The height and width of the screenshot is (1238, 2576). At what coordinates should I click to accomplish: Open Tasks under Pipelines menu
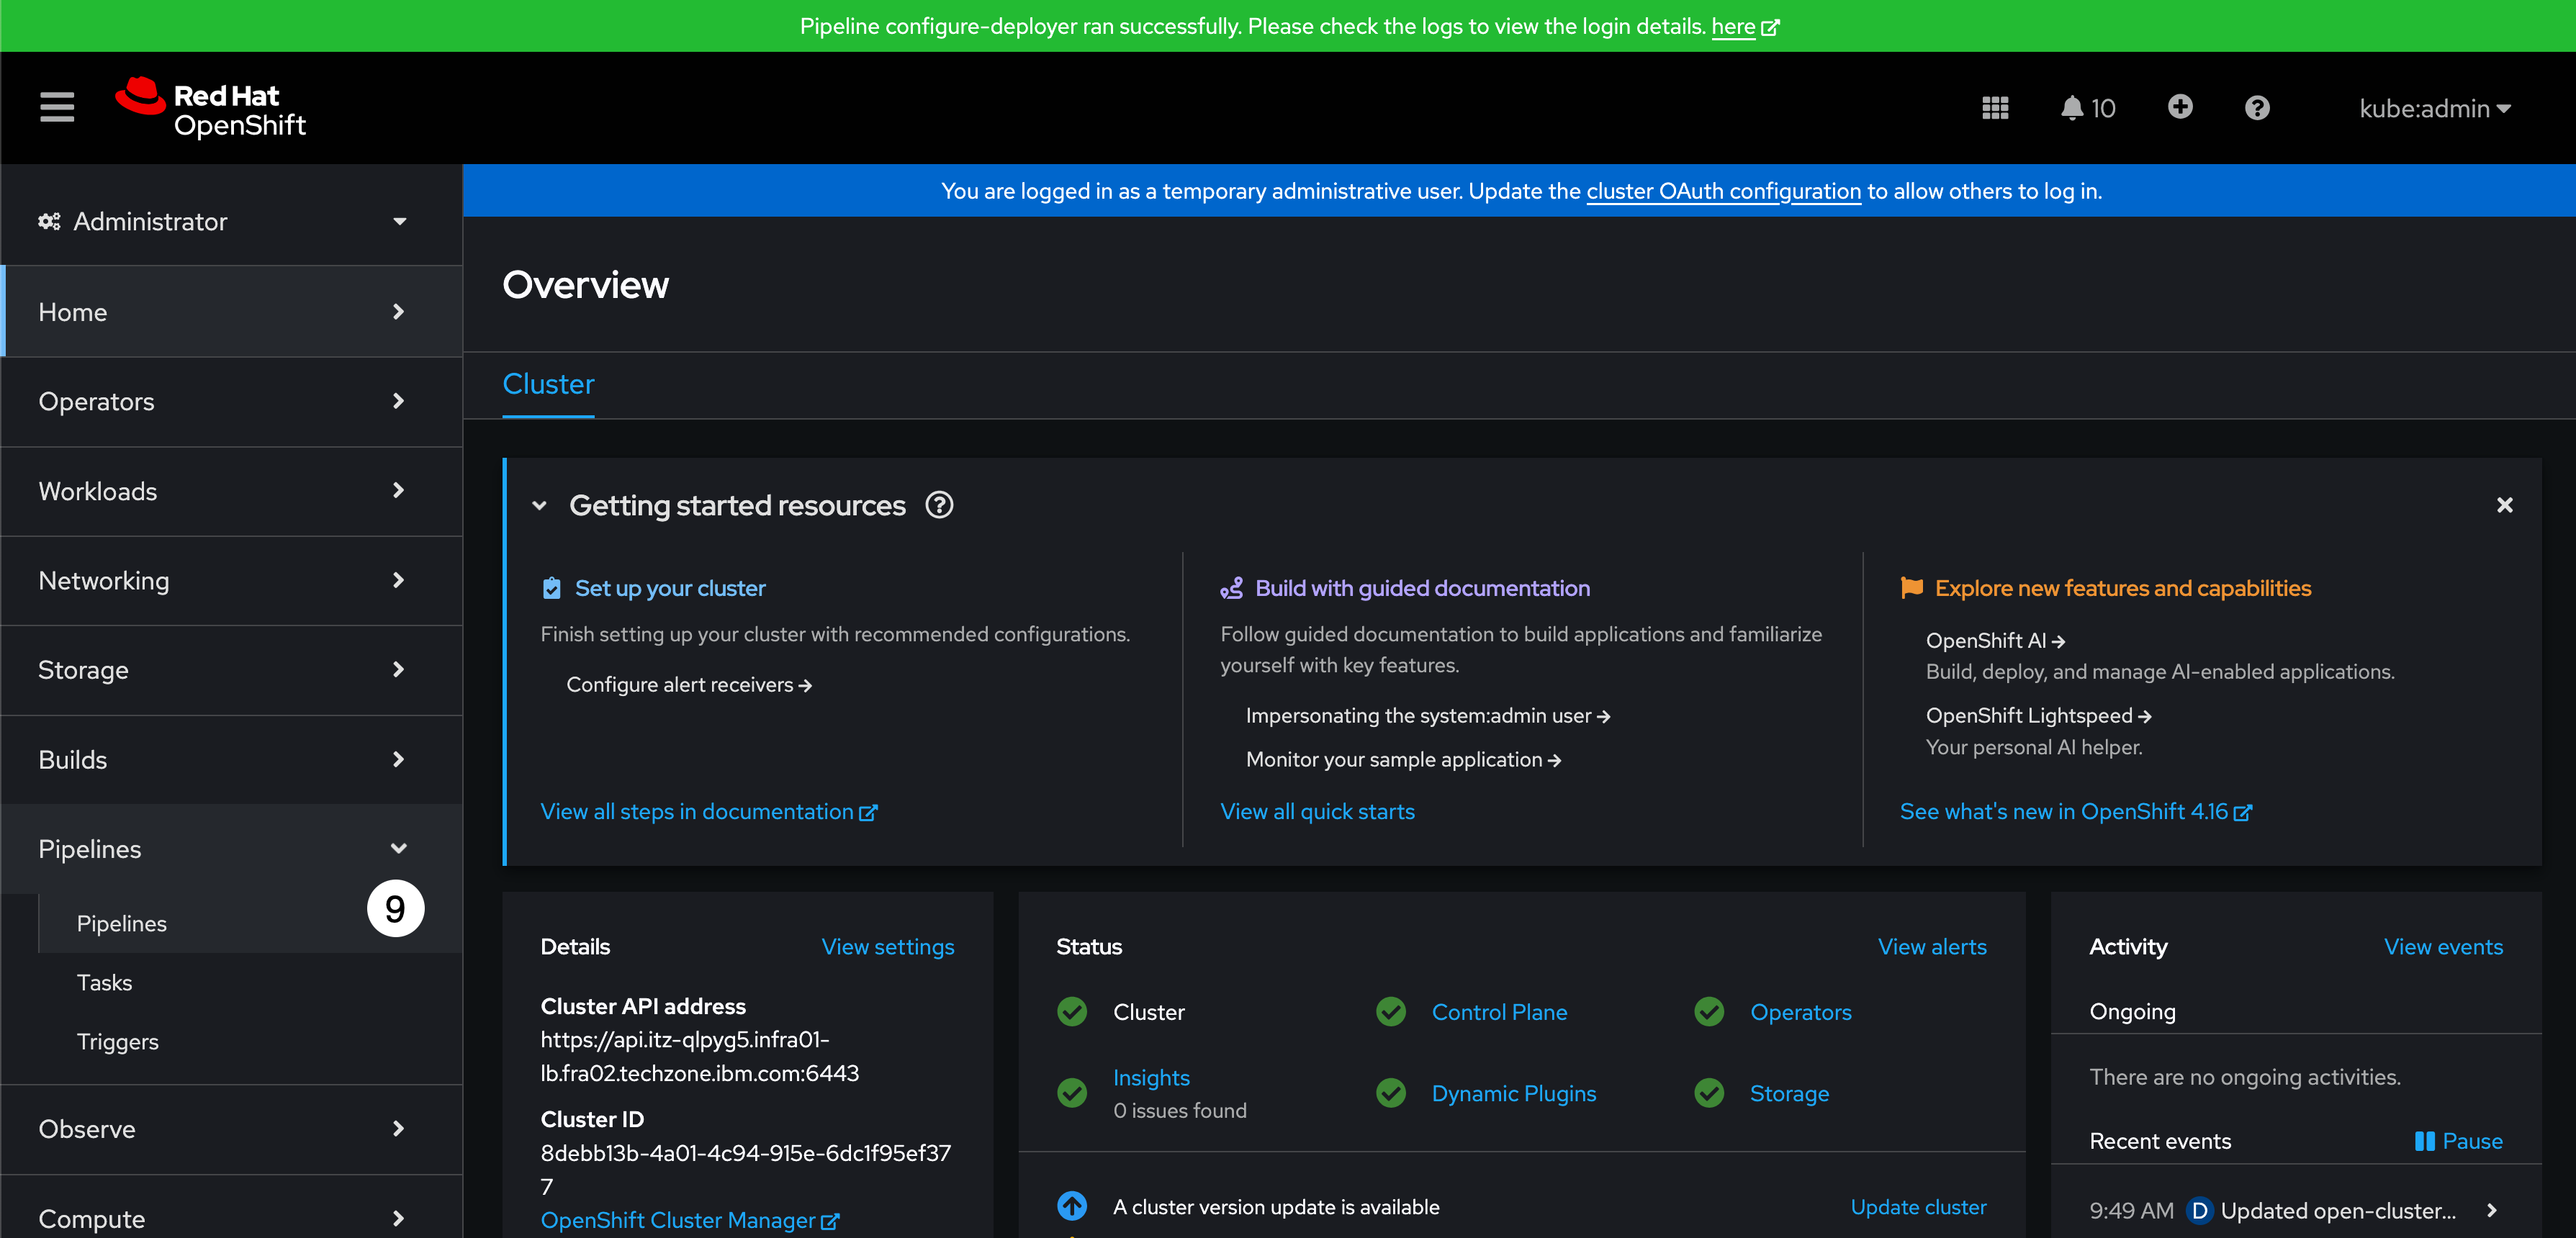tap(105, 982)
